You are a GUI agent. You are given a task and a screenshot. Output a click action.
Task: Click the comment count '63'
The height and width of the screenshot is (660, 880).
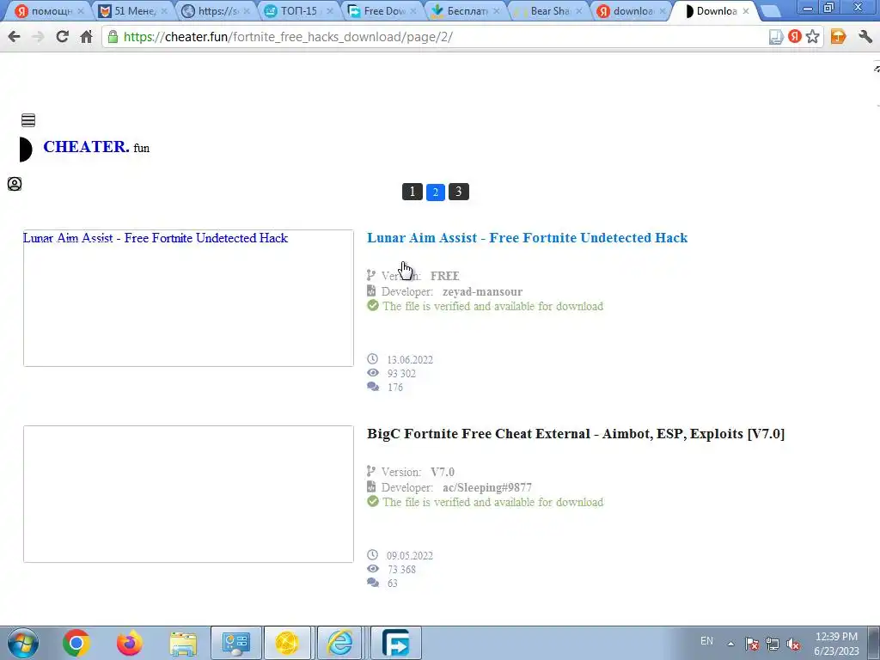392,584
